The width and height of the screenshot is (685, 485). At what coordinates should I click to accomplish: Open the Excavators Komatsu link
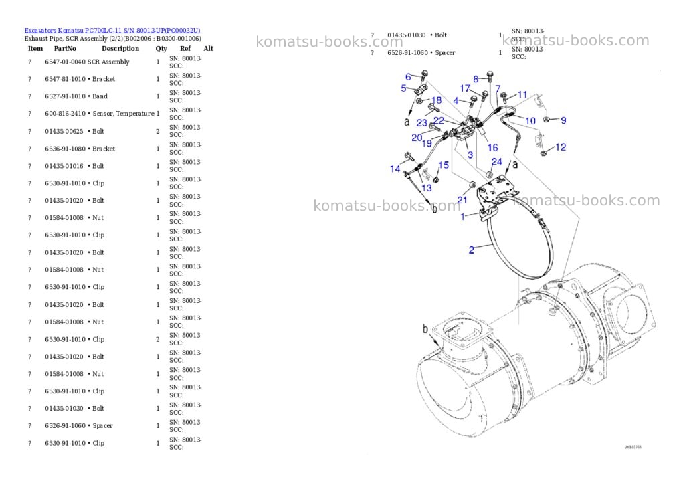click(54, 31)
